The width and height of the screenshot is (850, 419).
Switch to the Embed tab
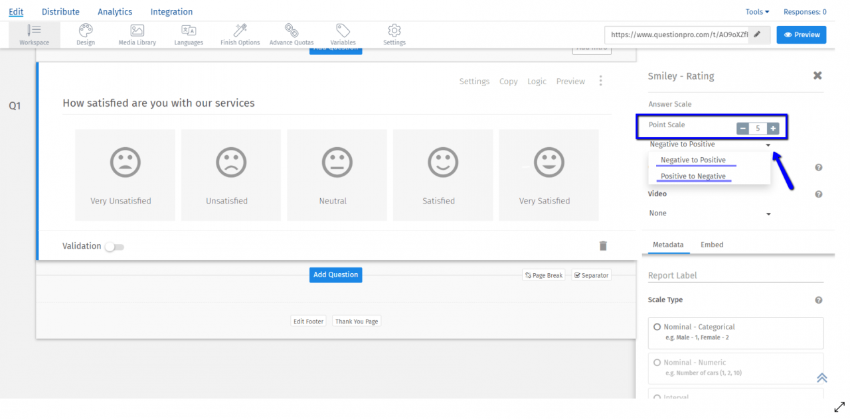(711, 245)
